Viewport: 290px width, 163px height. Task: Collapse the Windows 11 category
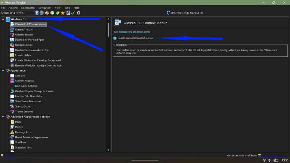click(3, 19)
